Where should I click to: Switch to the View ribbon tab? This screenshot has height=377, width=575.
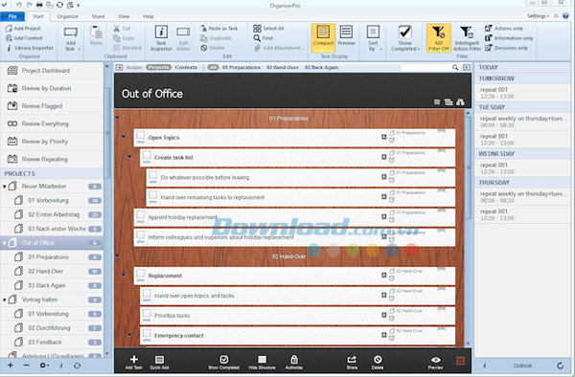pos(124,16)
